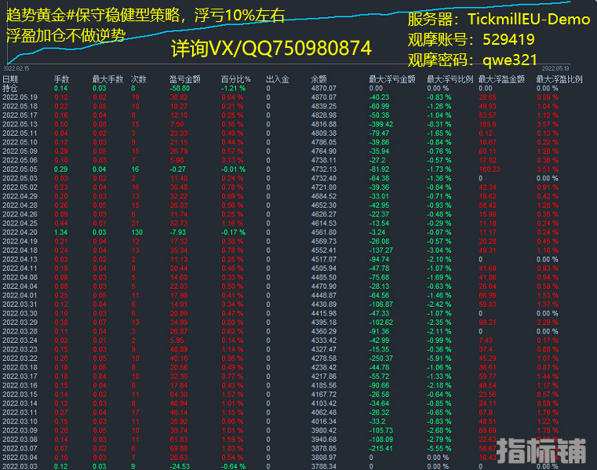Screen dimensions: 597x470
Task: Click the -5.91 % max floating loss ratio
Action: (439, 359)
